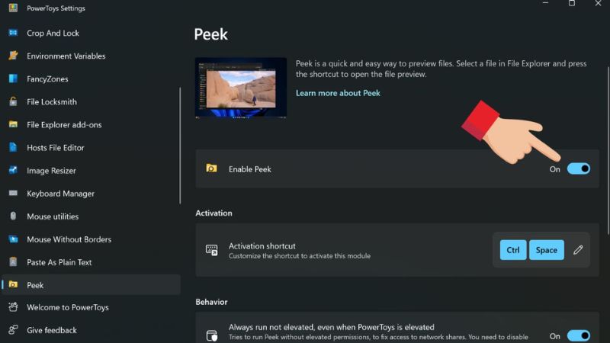Click the sidebar vertical scrollbar
This screenshot has width=610, height=343.
pyautogui.click(x=180, y=145)
